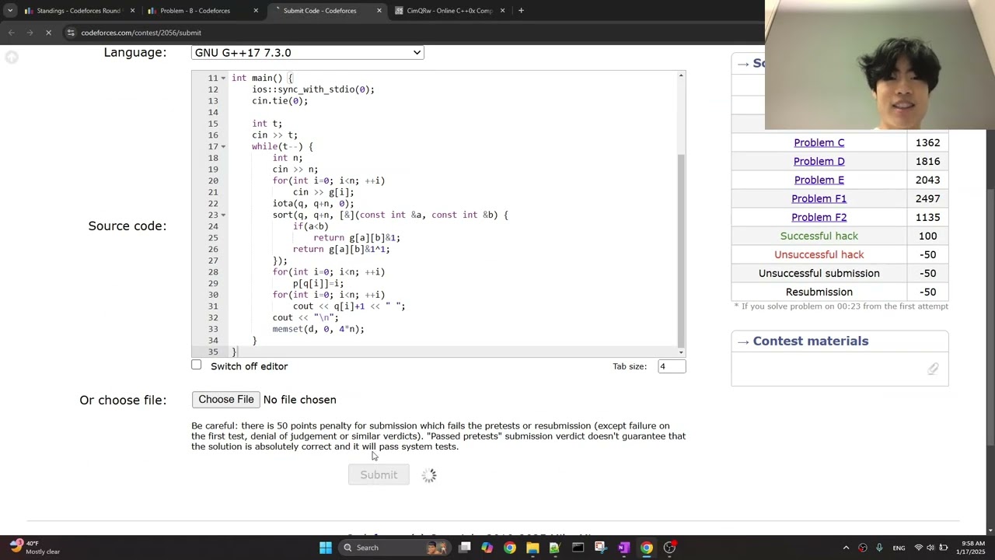Image resolution: width=995 pixels, height=560 pixels.
Task: Click the Windows taskbar Search box
Action: 393,548
